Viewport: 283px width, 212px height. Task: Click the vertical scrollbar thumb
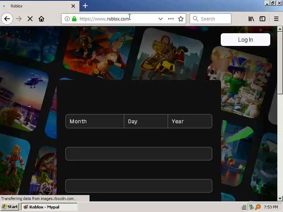pos(280,63)
